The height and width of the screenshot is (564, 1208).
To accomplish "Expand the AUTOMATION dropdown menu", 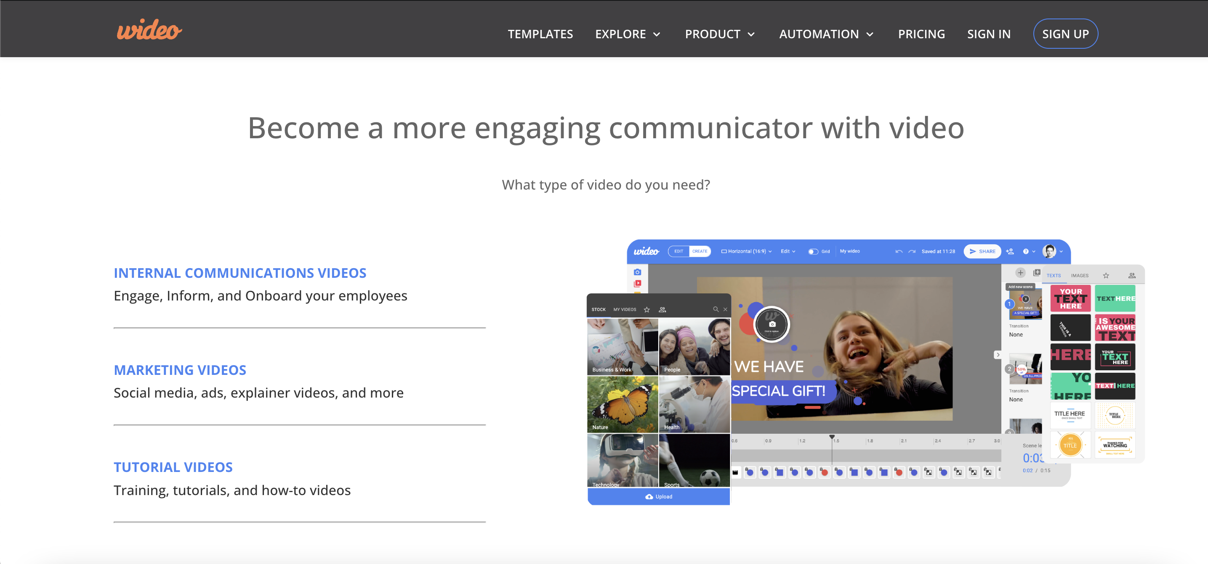I will 826,34.
